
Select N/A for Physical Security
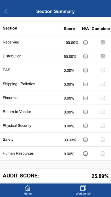86,126
